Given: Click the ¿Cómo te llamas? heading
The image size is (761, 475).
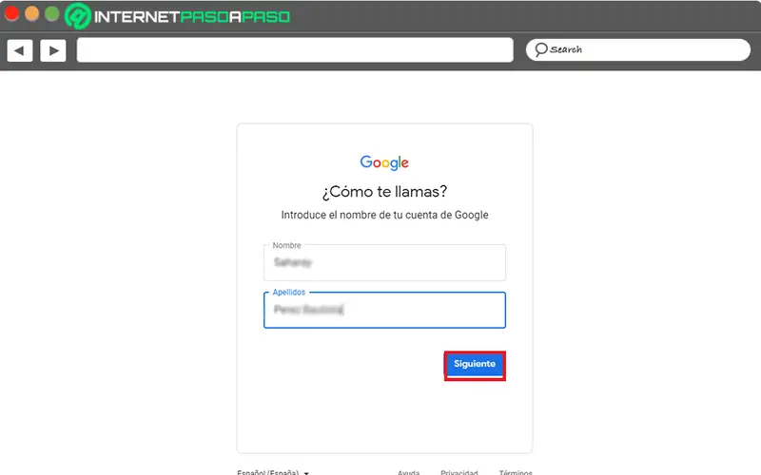Looking at the screenshot, I should coord(384,192).
